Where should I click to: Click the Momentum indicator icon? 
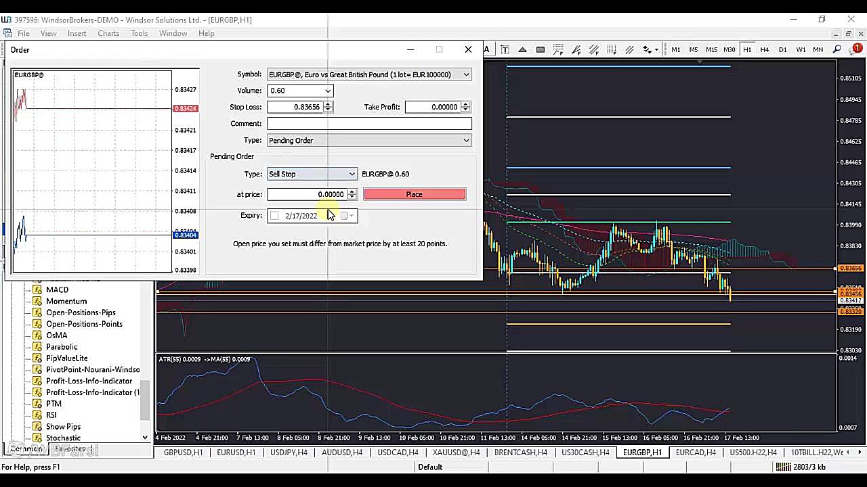(x=38, y=301)
